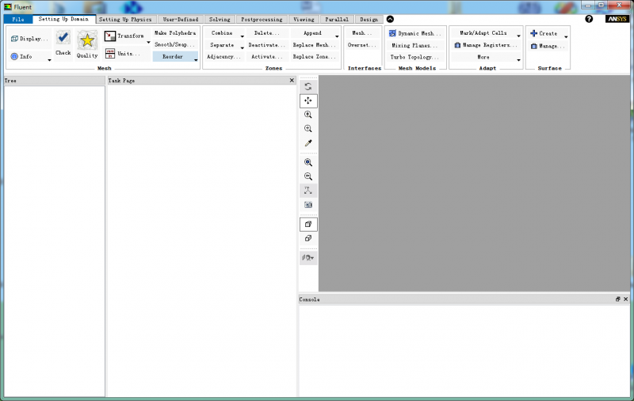
Task: Click Turbo Topology button
Action: point(414,57)
